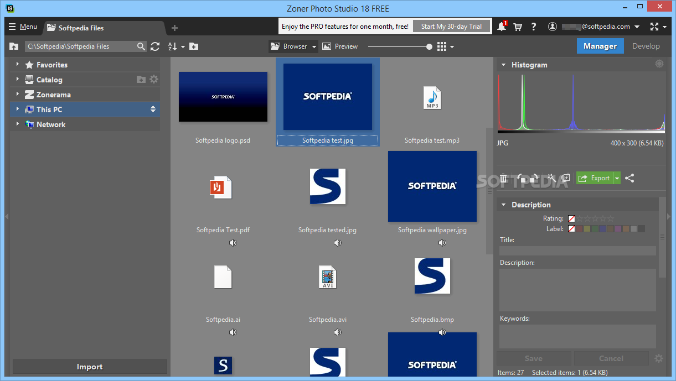Refresh the folder contents
Image resolution: width=676 pixels, height=381 pixels.
(155, 46)
